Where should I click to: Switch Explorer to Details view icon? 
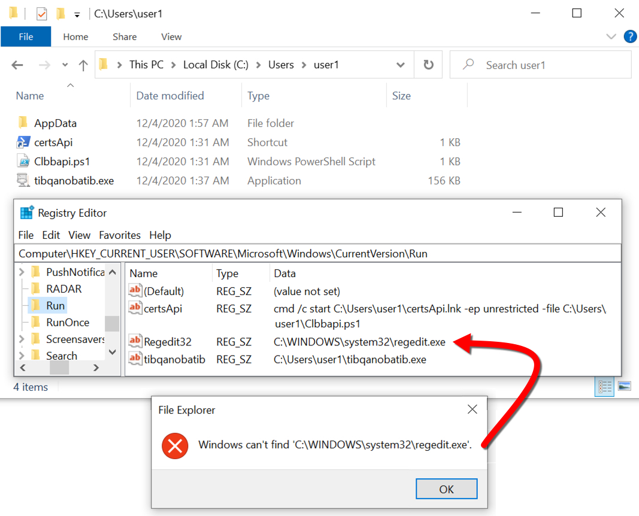(604, 387)
